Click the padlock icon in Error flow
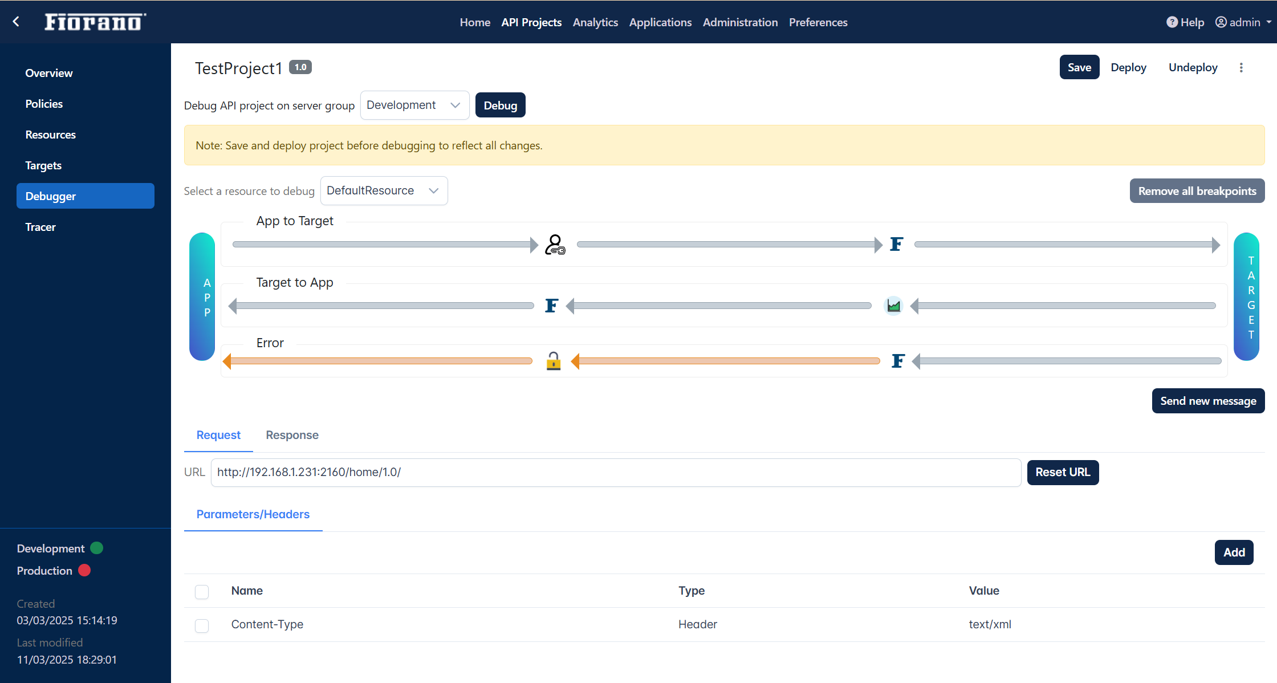Screen dimensions: 1277x683 [x=554, y=361]
